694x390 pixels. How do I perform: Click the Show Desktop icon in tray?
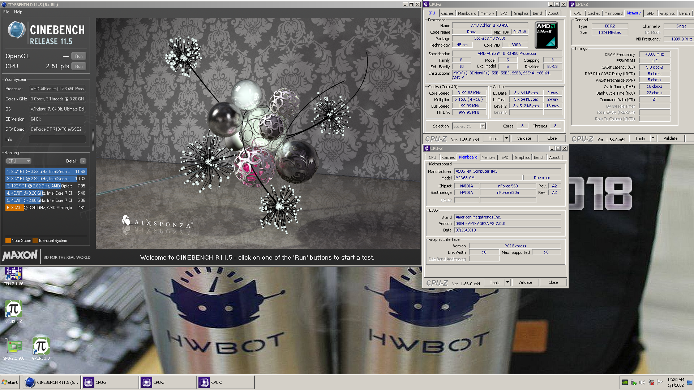690,382
